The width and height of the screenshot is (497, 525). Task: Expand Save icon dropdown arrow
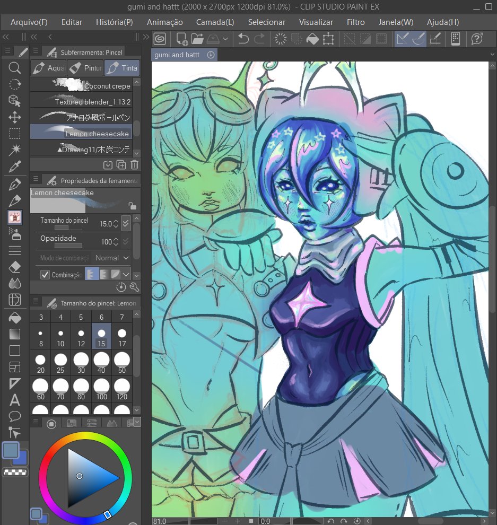coord(225,39)
